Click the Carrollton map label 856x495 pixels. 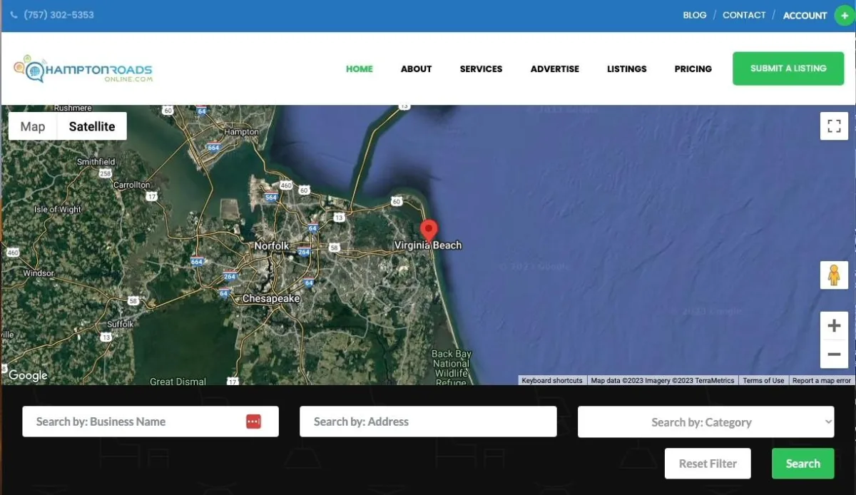pyautogui.click(x=132, y=185)
